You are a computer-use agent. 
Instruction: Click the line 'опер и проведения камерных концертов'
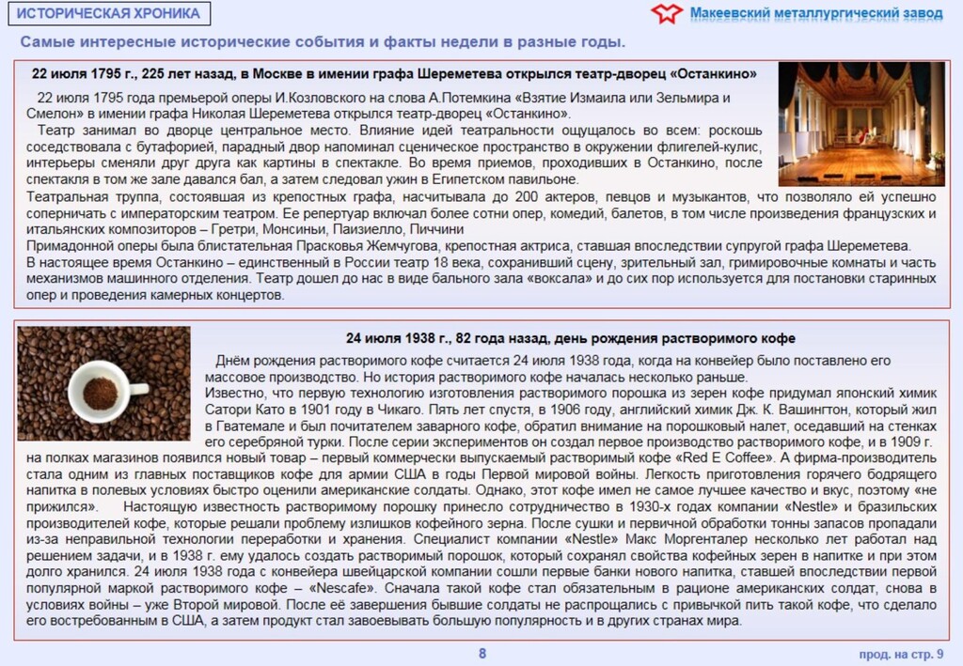pos(155,295)
